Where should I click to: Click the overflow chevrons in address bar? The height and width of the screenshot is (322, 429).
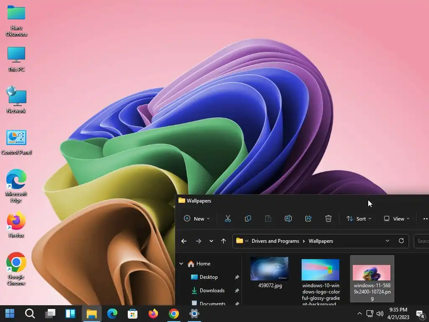[x=247, y=241]
